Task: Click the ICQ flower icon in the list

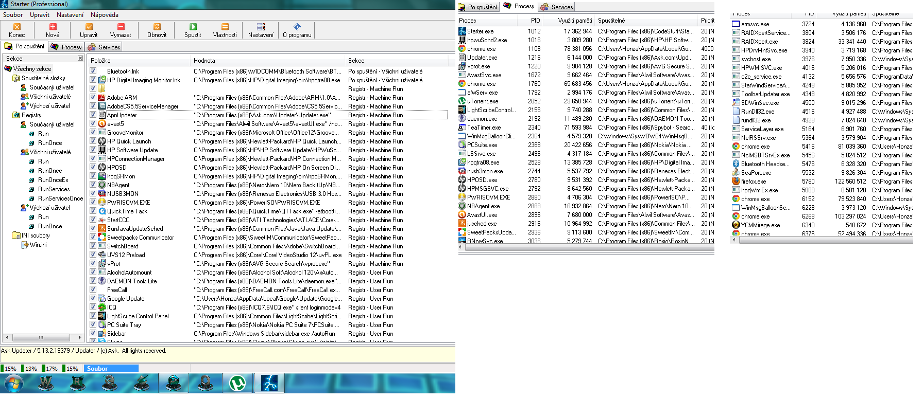Action: [x=102, y=307]
